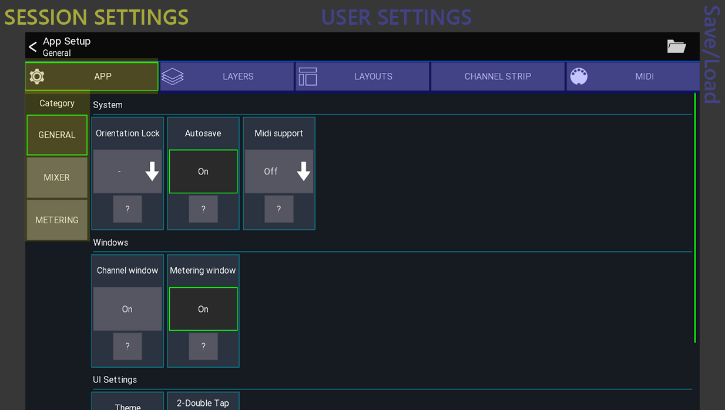725x410 pixels.
Task: Select the METERING category
Action: click(57, 220)
